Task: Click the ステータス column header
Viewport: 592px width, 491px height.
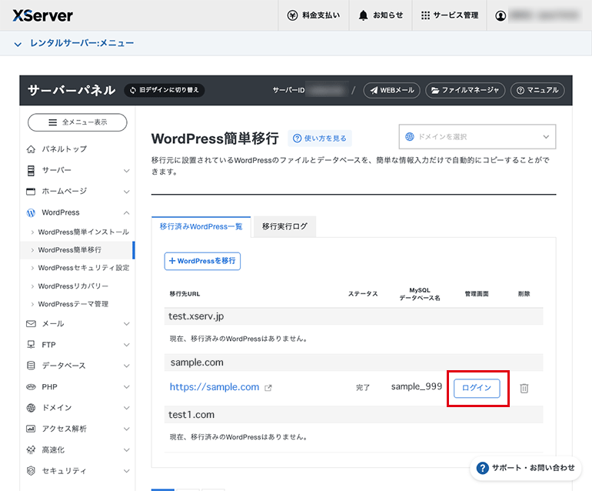Action: 363,294
